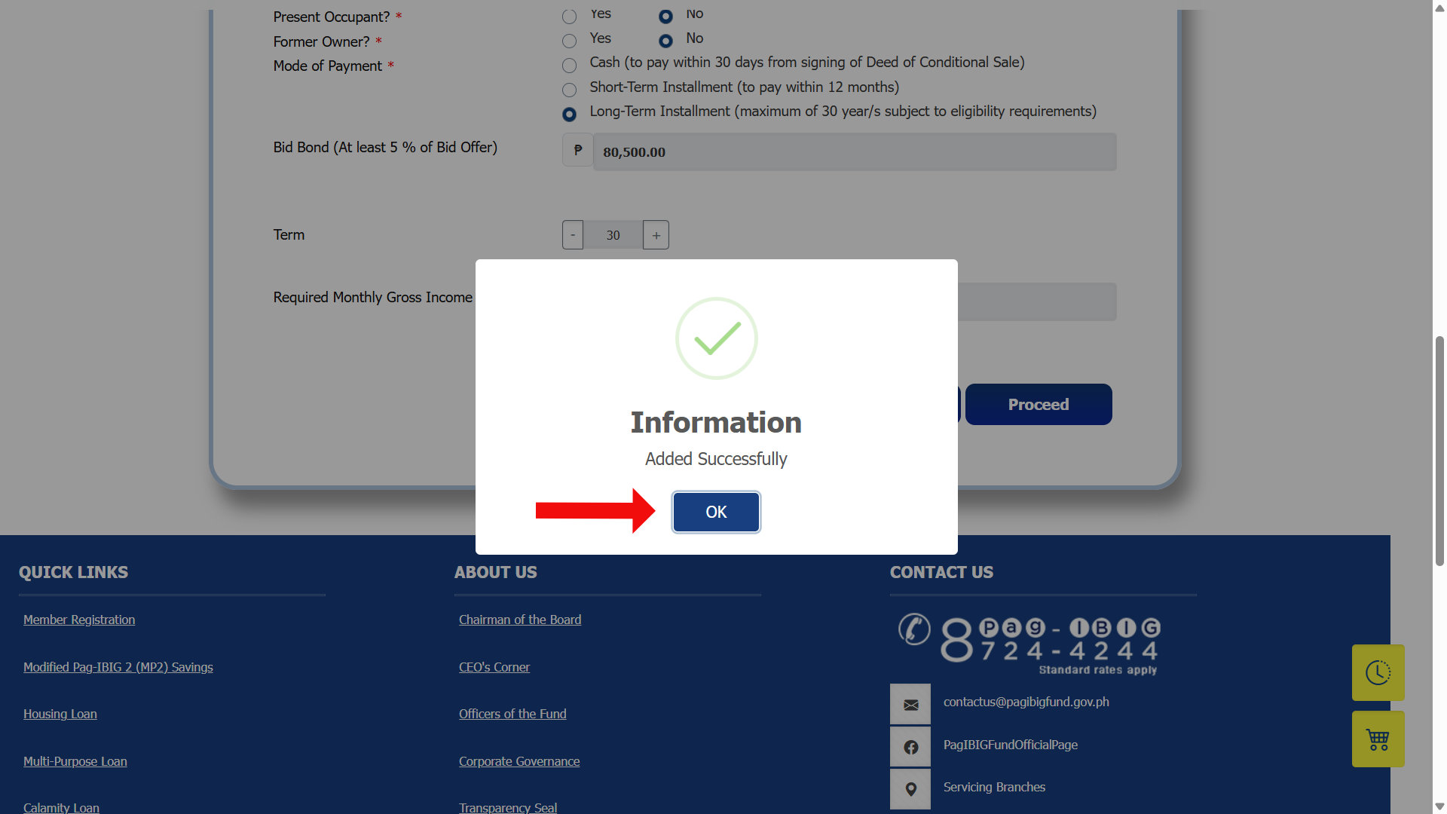This screenshot has width=1447, height=814.
Task: Click the ABOUT US heading
Action: 496,572
